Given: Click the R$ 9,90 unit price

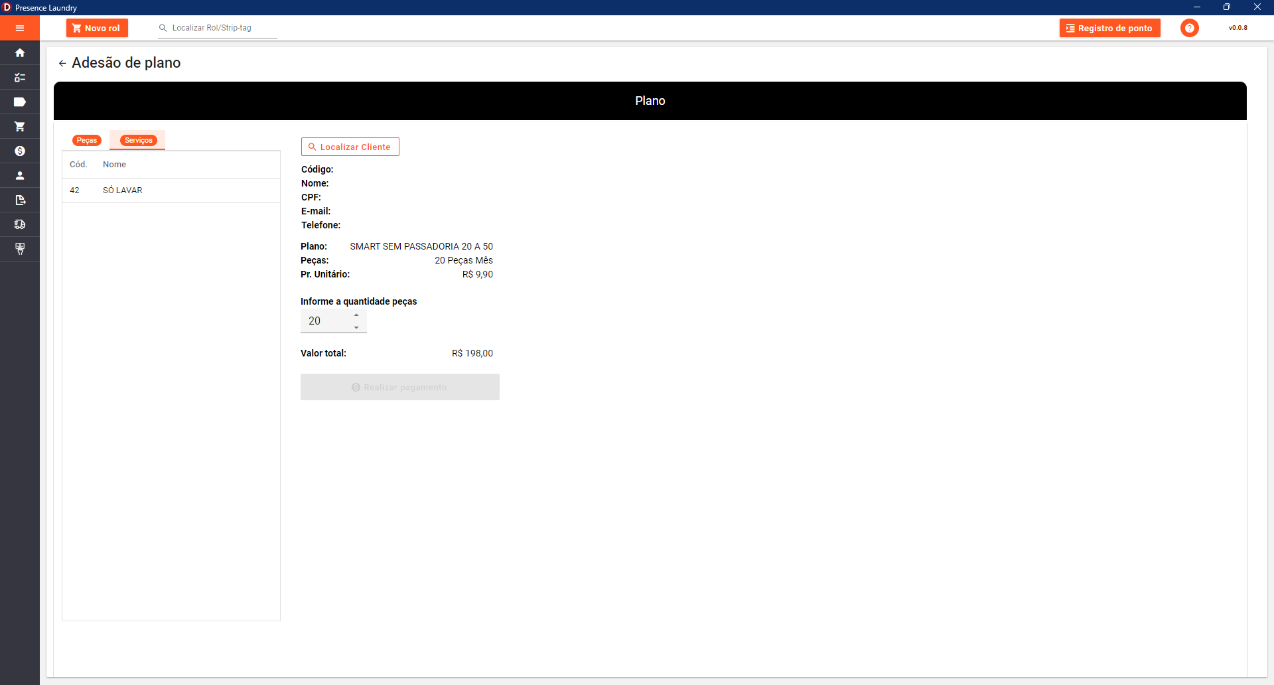Looking at the screenshot, I should click(x=478, y=274).
